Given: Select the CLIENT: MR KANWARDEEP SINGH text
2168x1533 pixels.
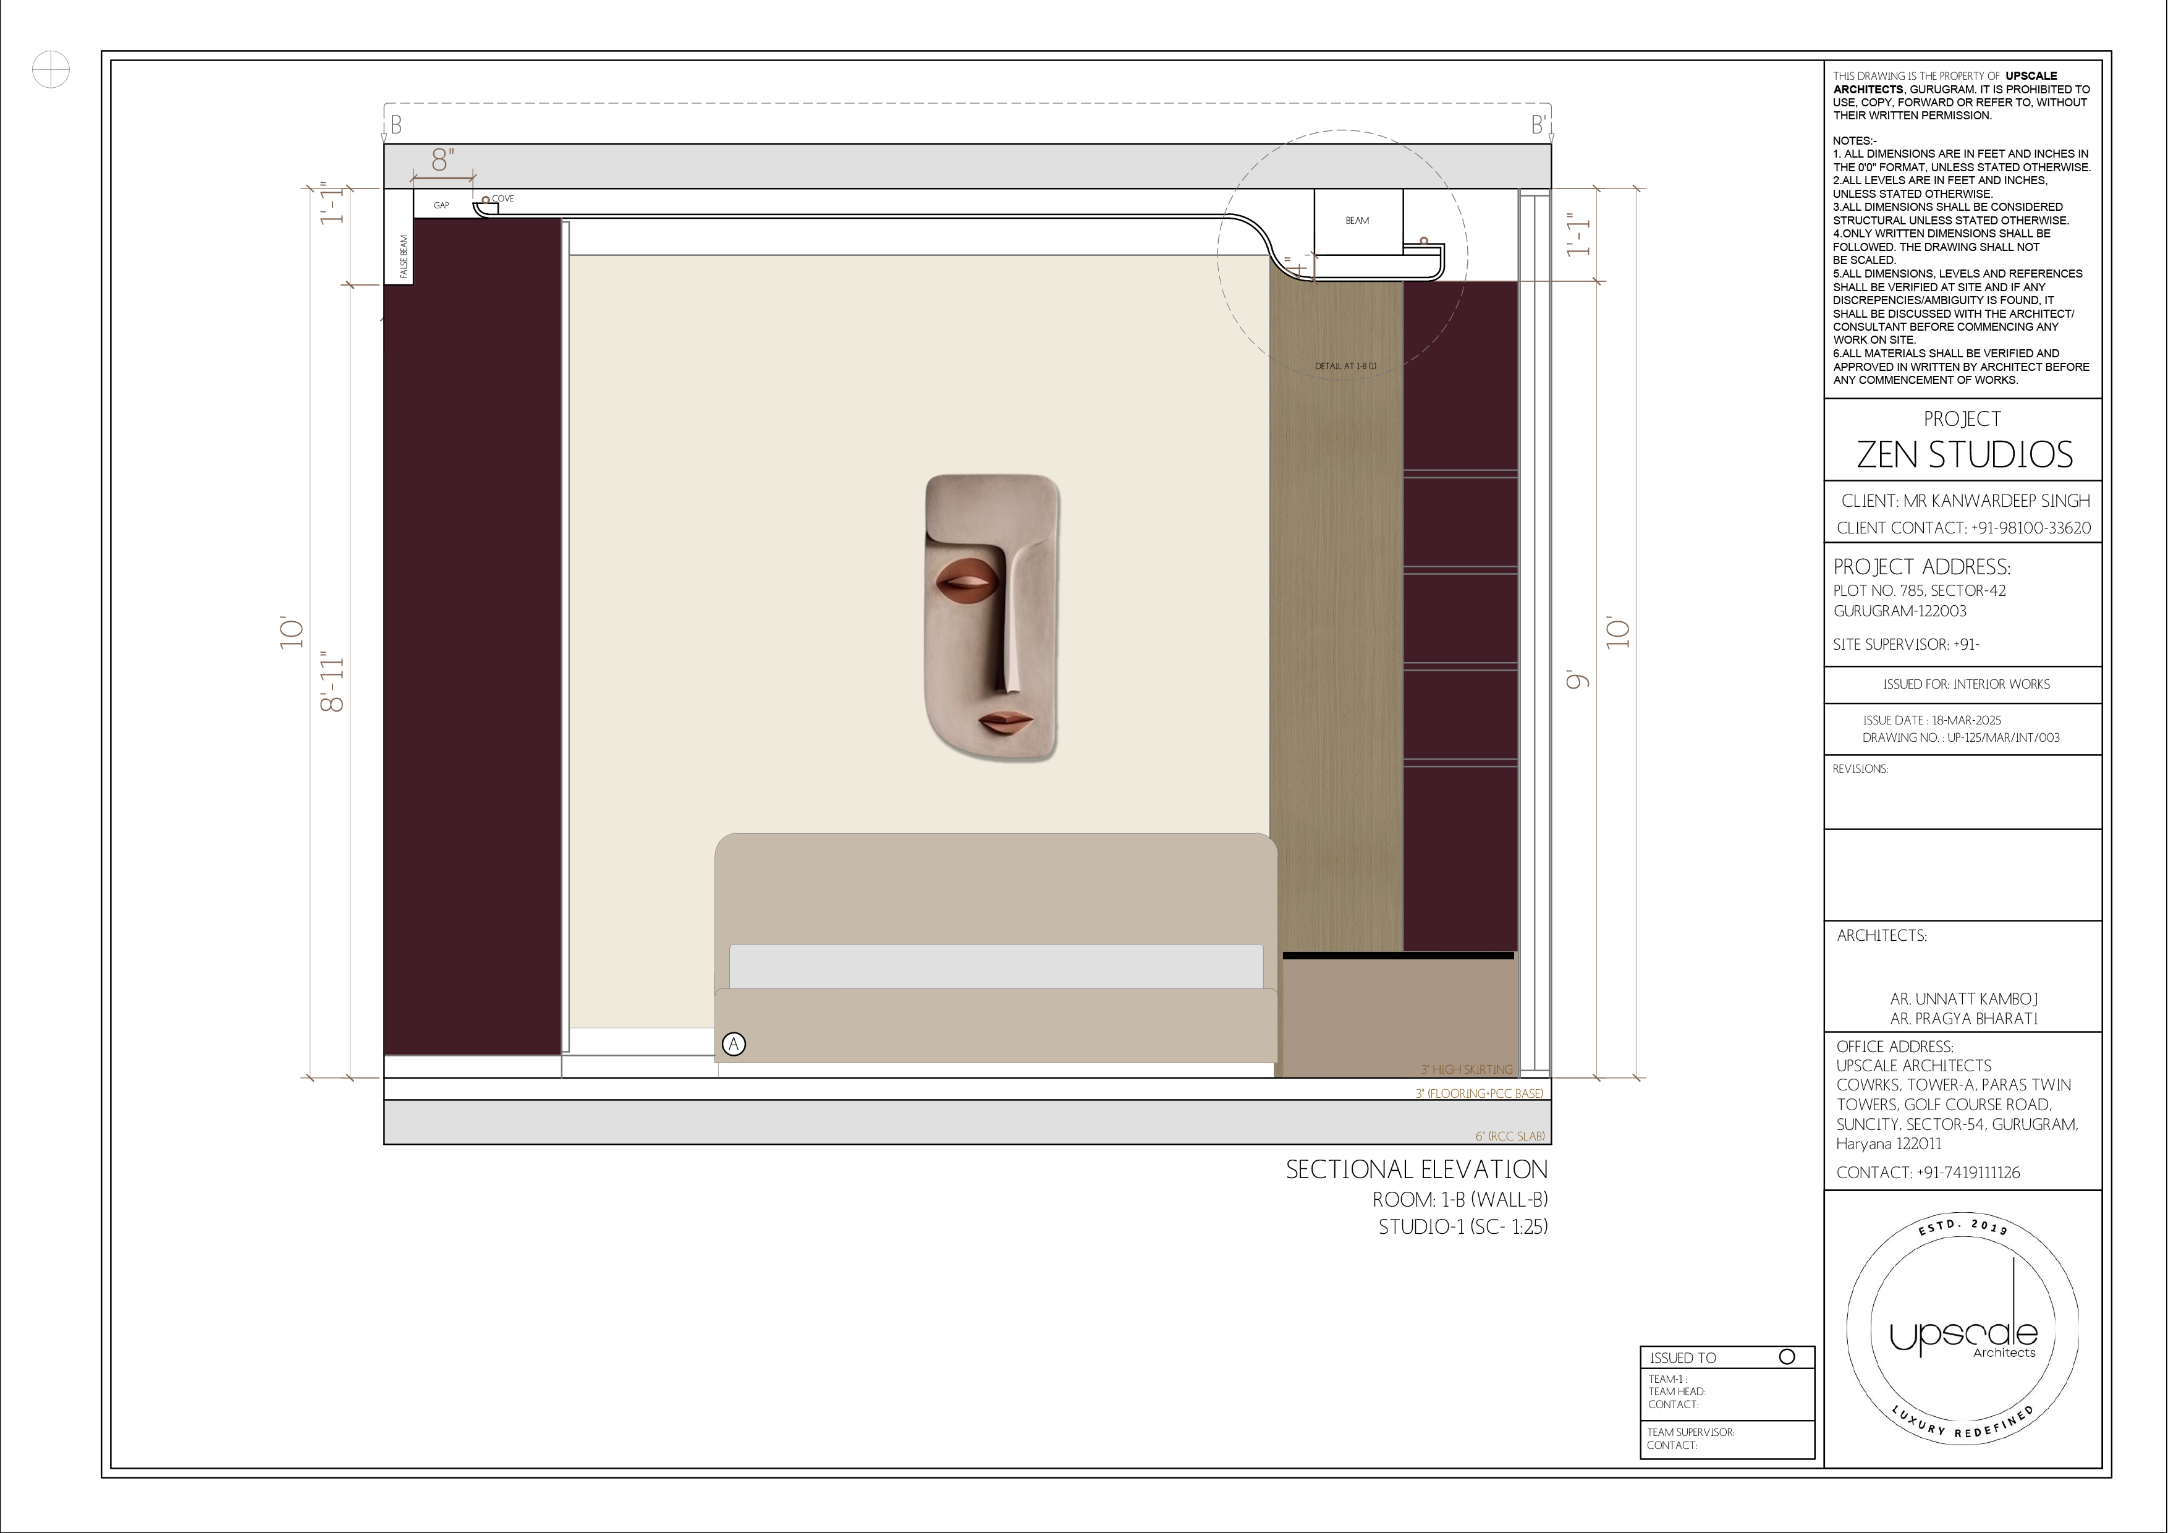Looking at the screenshot, I should tap(1965, 501).
